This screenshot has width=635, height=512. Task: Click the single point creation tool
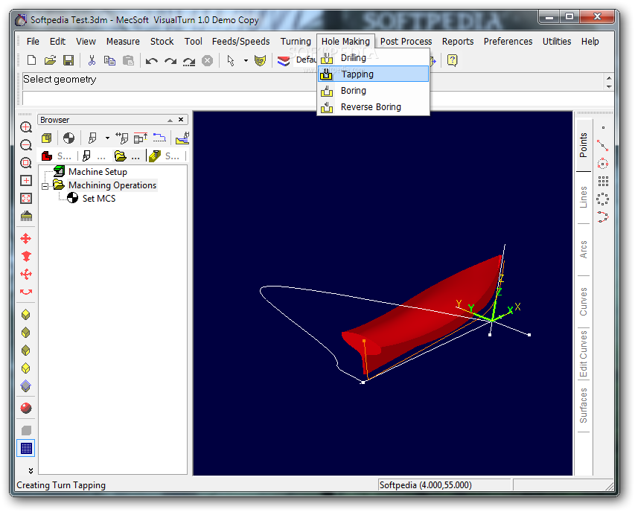click(603, 128)
